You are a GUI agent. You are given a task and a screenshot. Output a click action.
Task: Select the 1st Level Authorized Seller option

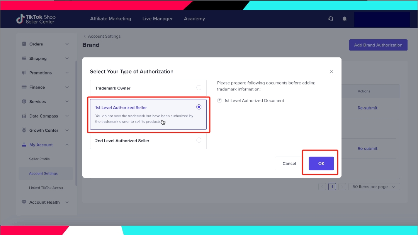point(148,114)
